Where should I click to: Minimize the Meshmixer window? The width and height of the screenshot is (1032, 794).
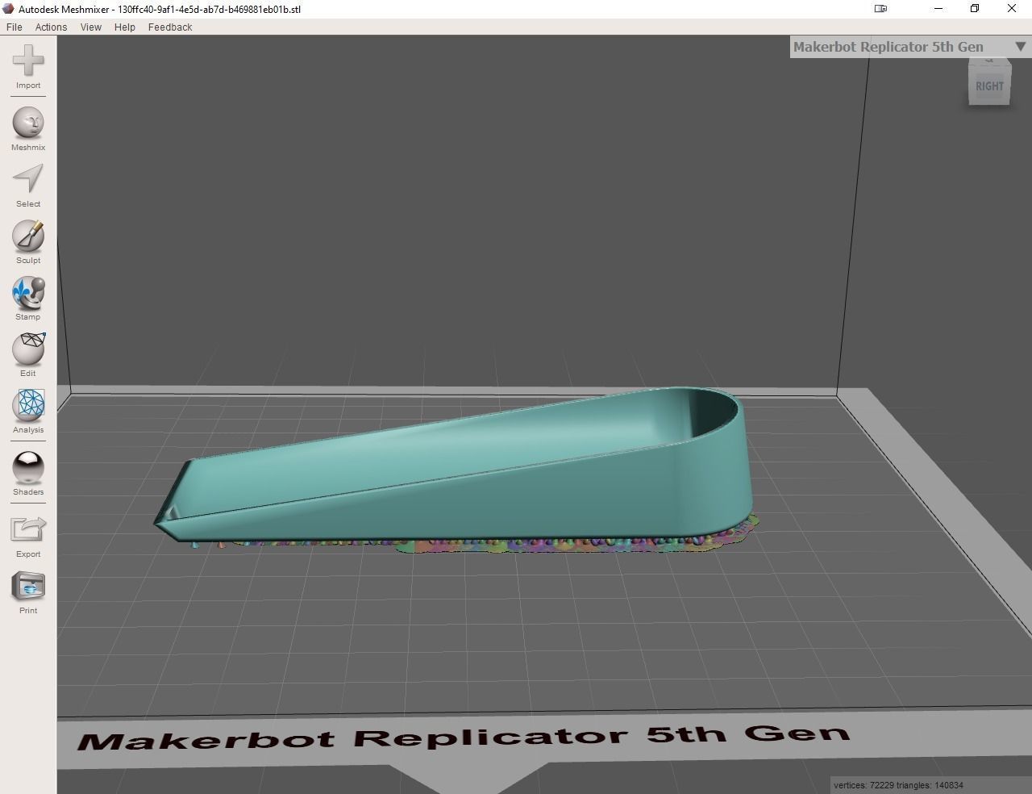point(938,9)
